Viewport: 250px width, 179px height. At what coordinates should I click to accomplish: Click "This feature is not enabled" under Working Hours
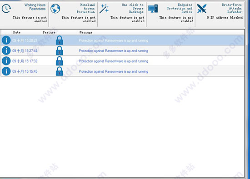point(30,19)
